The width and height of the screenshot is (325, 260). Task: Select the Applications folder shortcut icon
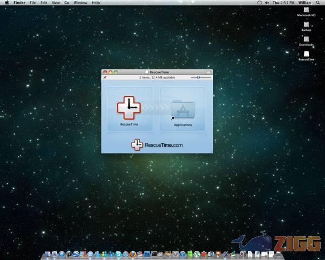[183, 109]
